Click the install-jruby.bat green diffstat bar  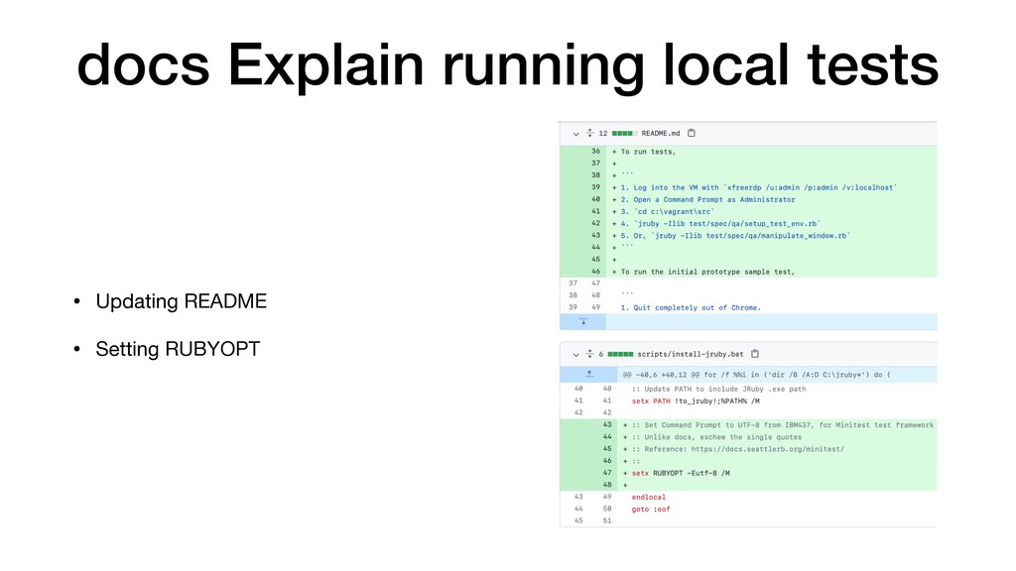[x=620, y=354]
